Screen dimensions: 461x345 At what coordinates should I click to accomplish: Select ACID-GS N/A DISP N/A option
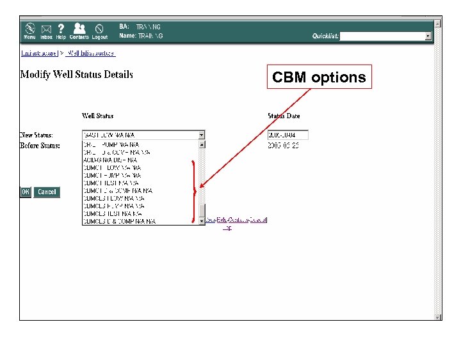140,160
